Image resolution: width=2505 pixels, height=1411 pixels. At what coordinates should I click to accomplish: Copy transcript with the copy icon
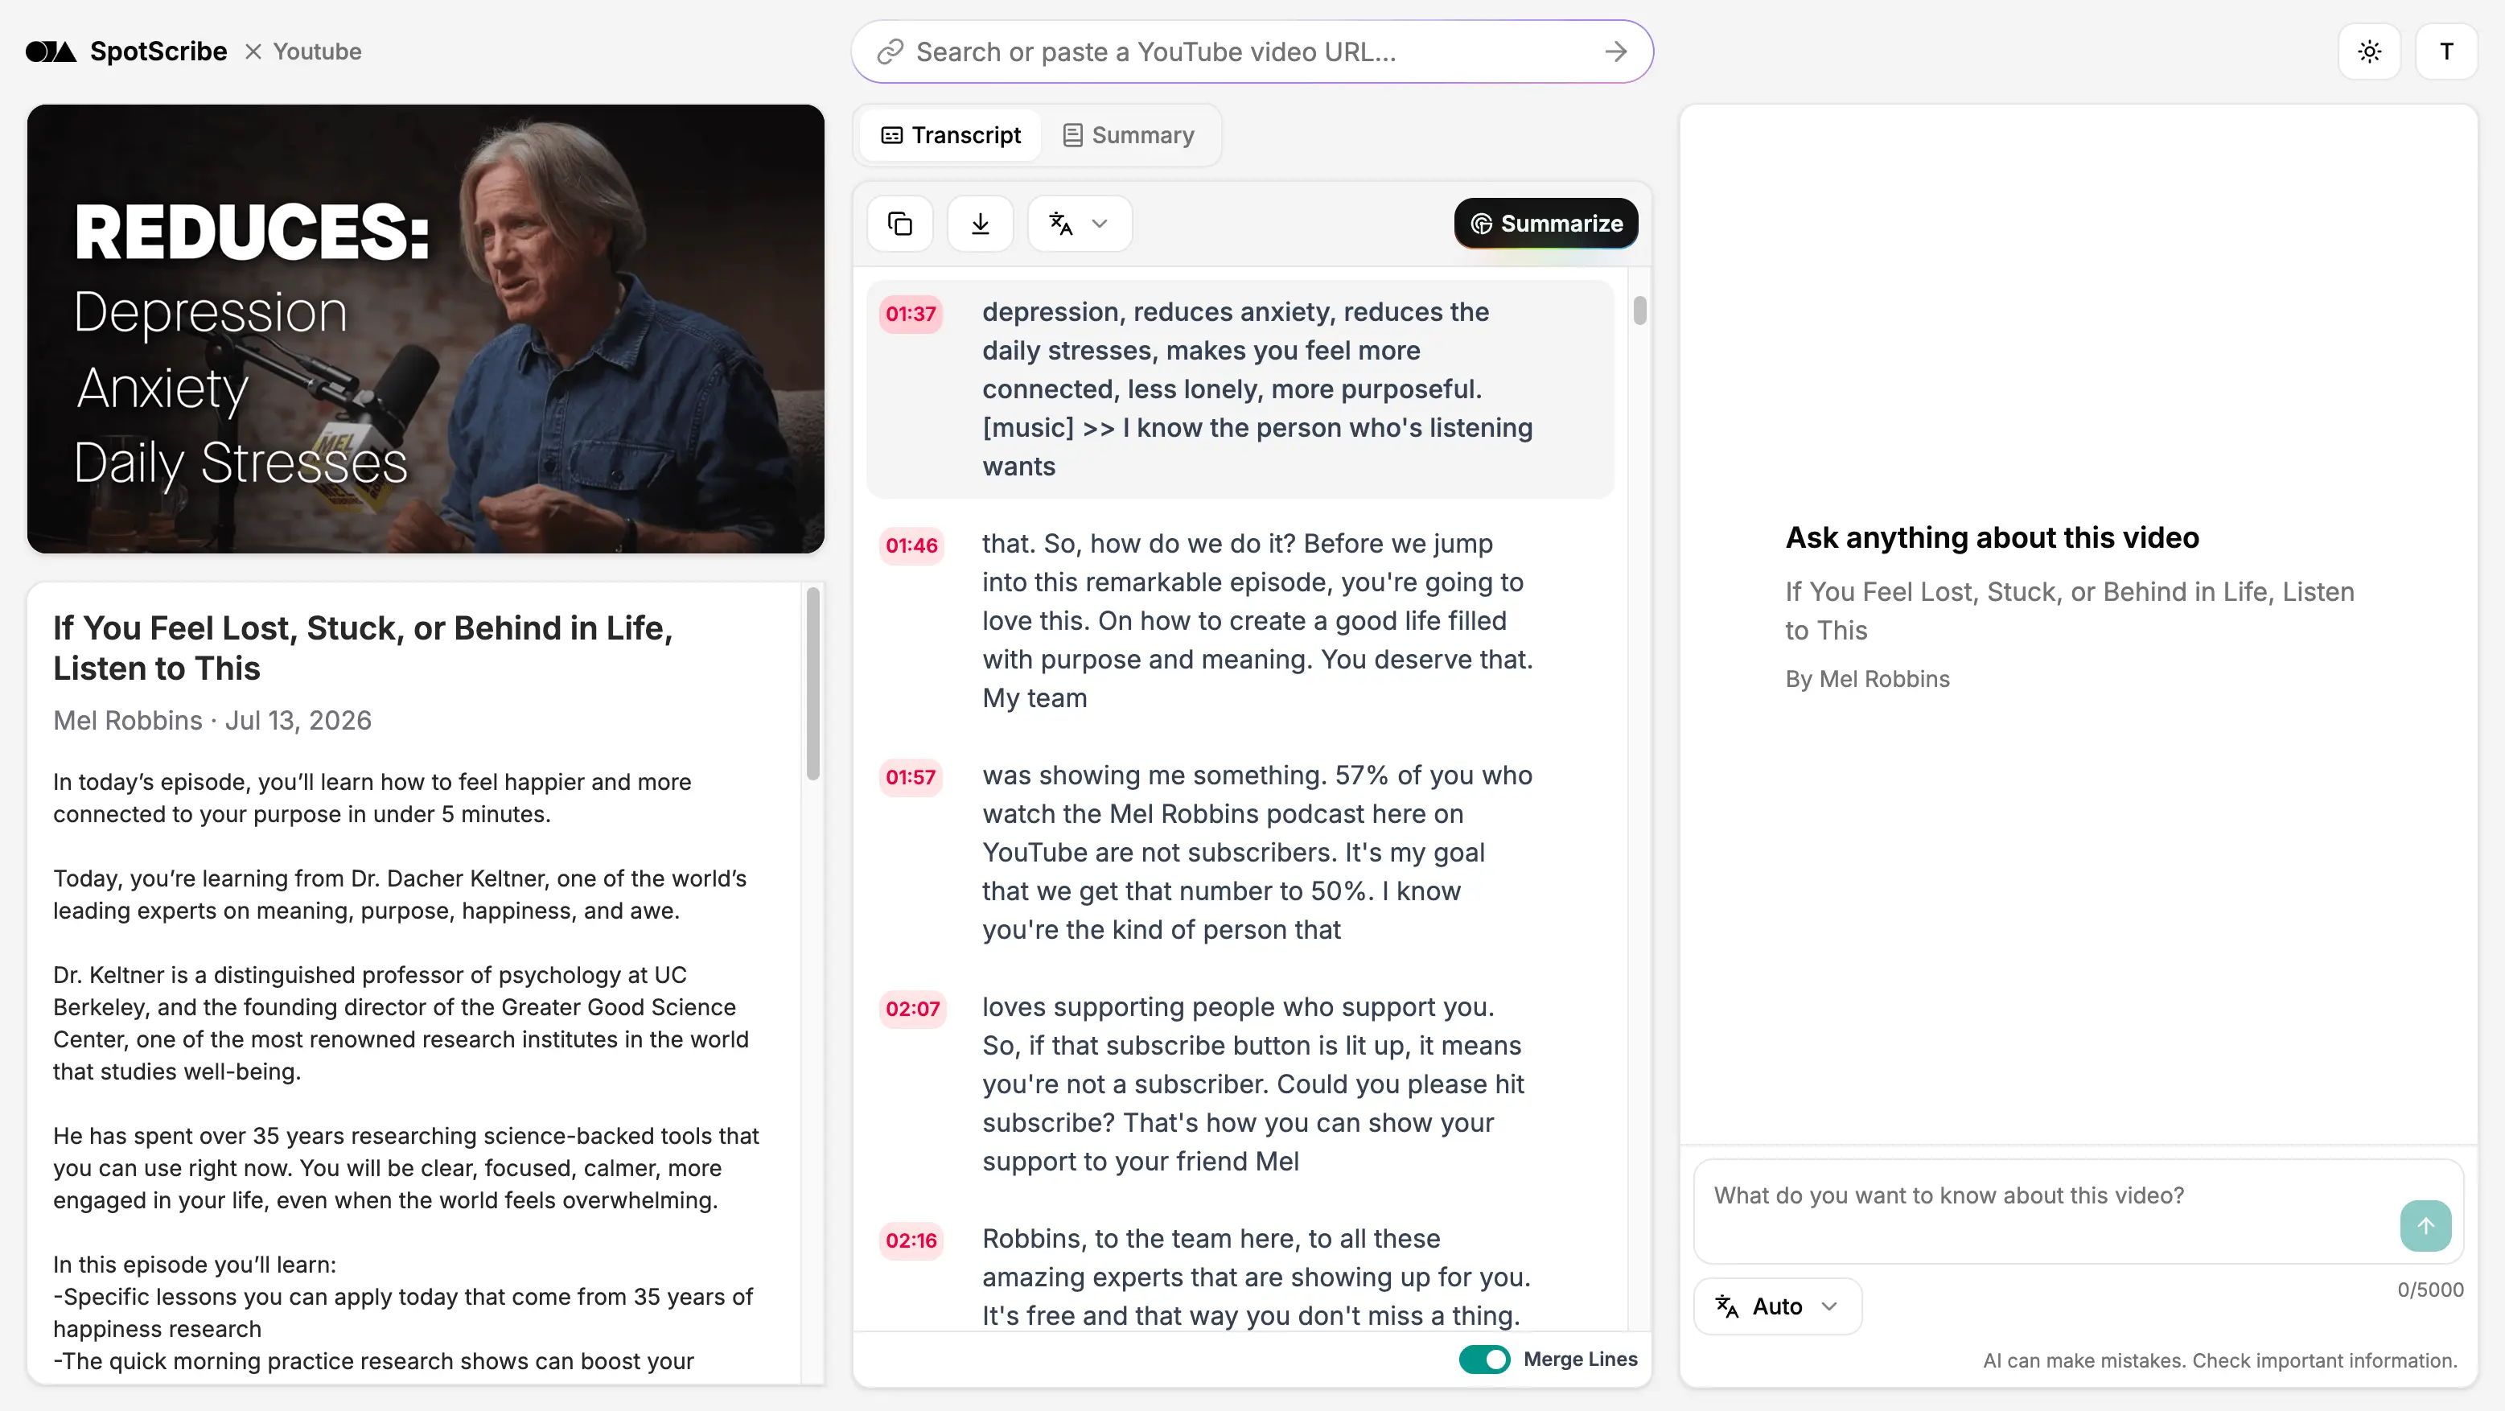tap(899, 224)
